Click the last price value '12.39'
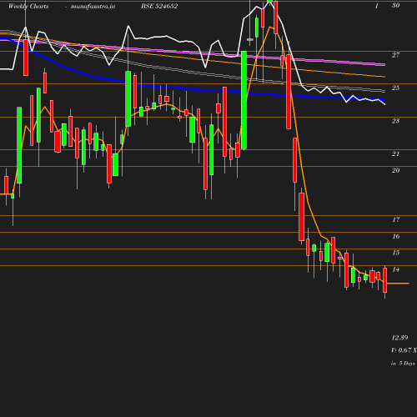The width and height of the screenshot is (417, 417). coord(399,338)
